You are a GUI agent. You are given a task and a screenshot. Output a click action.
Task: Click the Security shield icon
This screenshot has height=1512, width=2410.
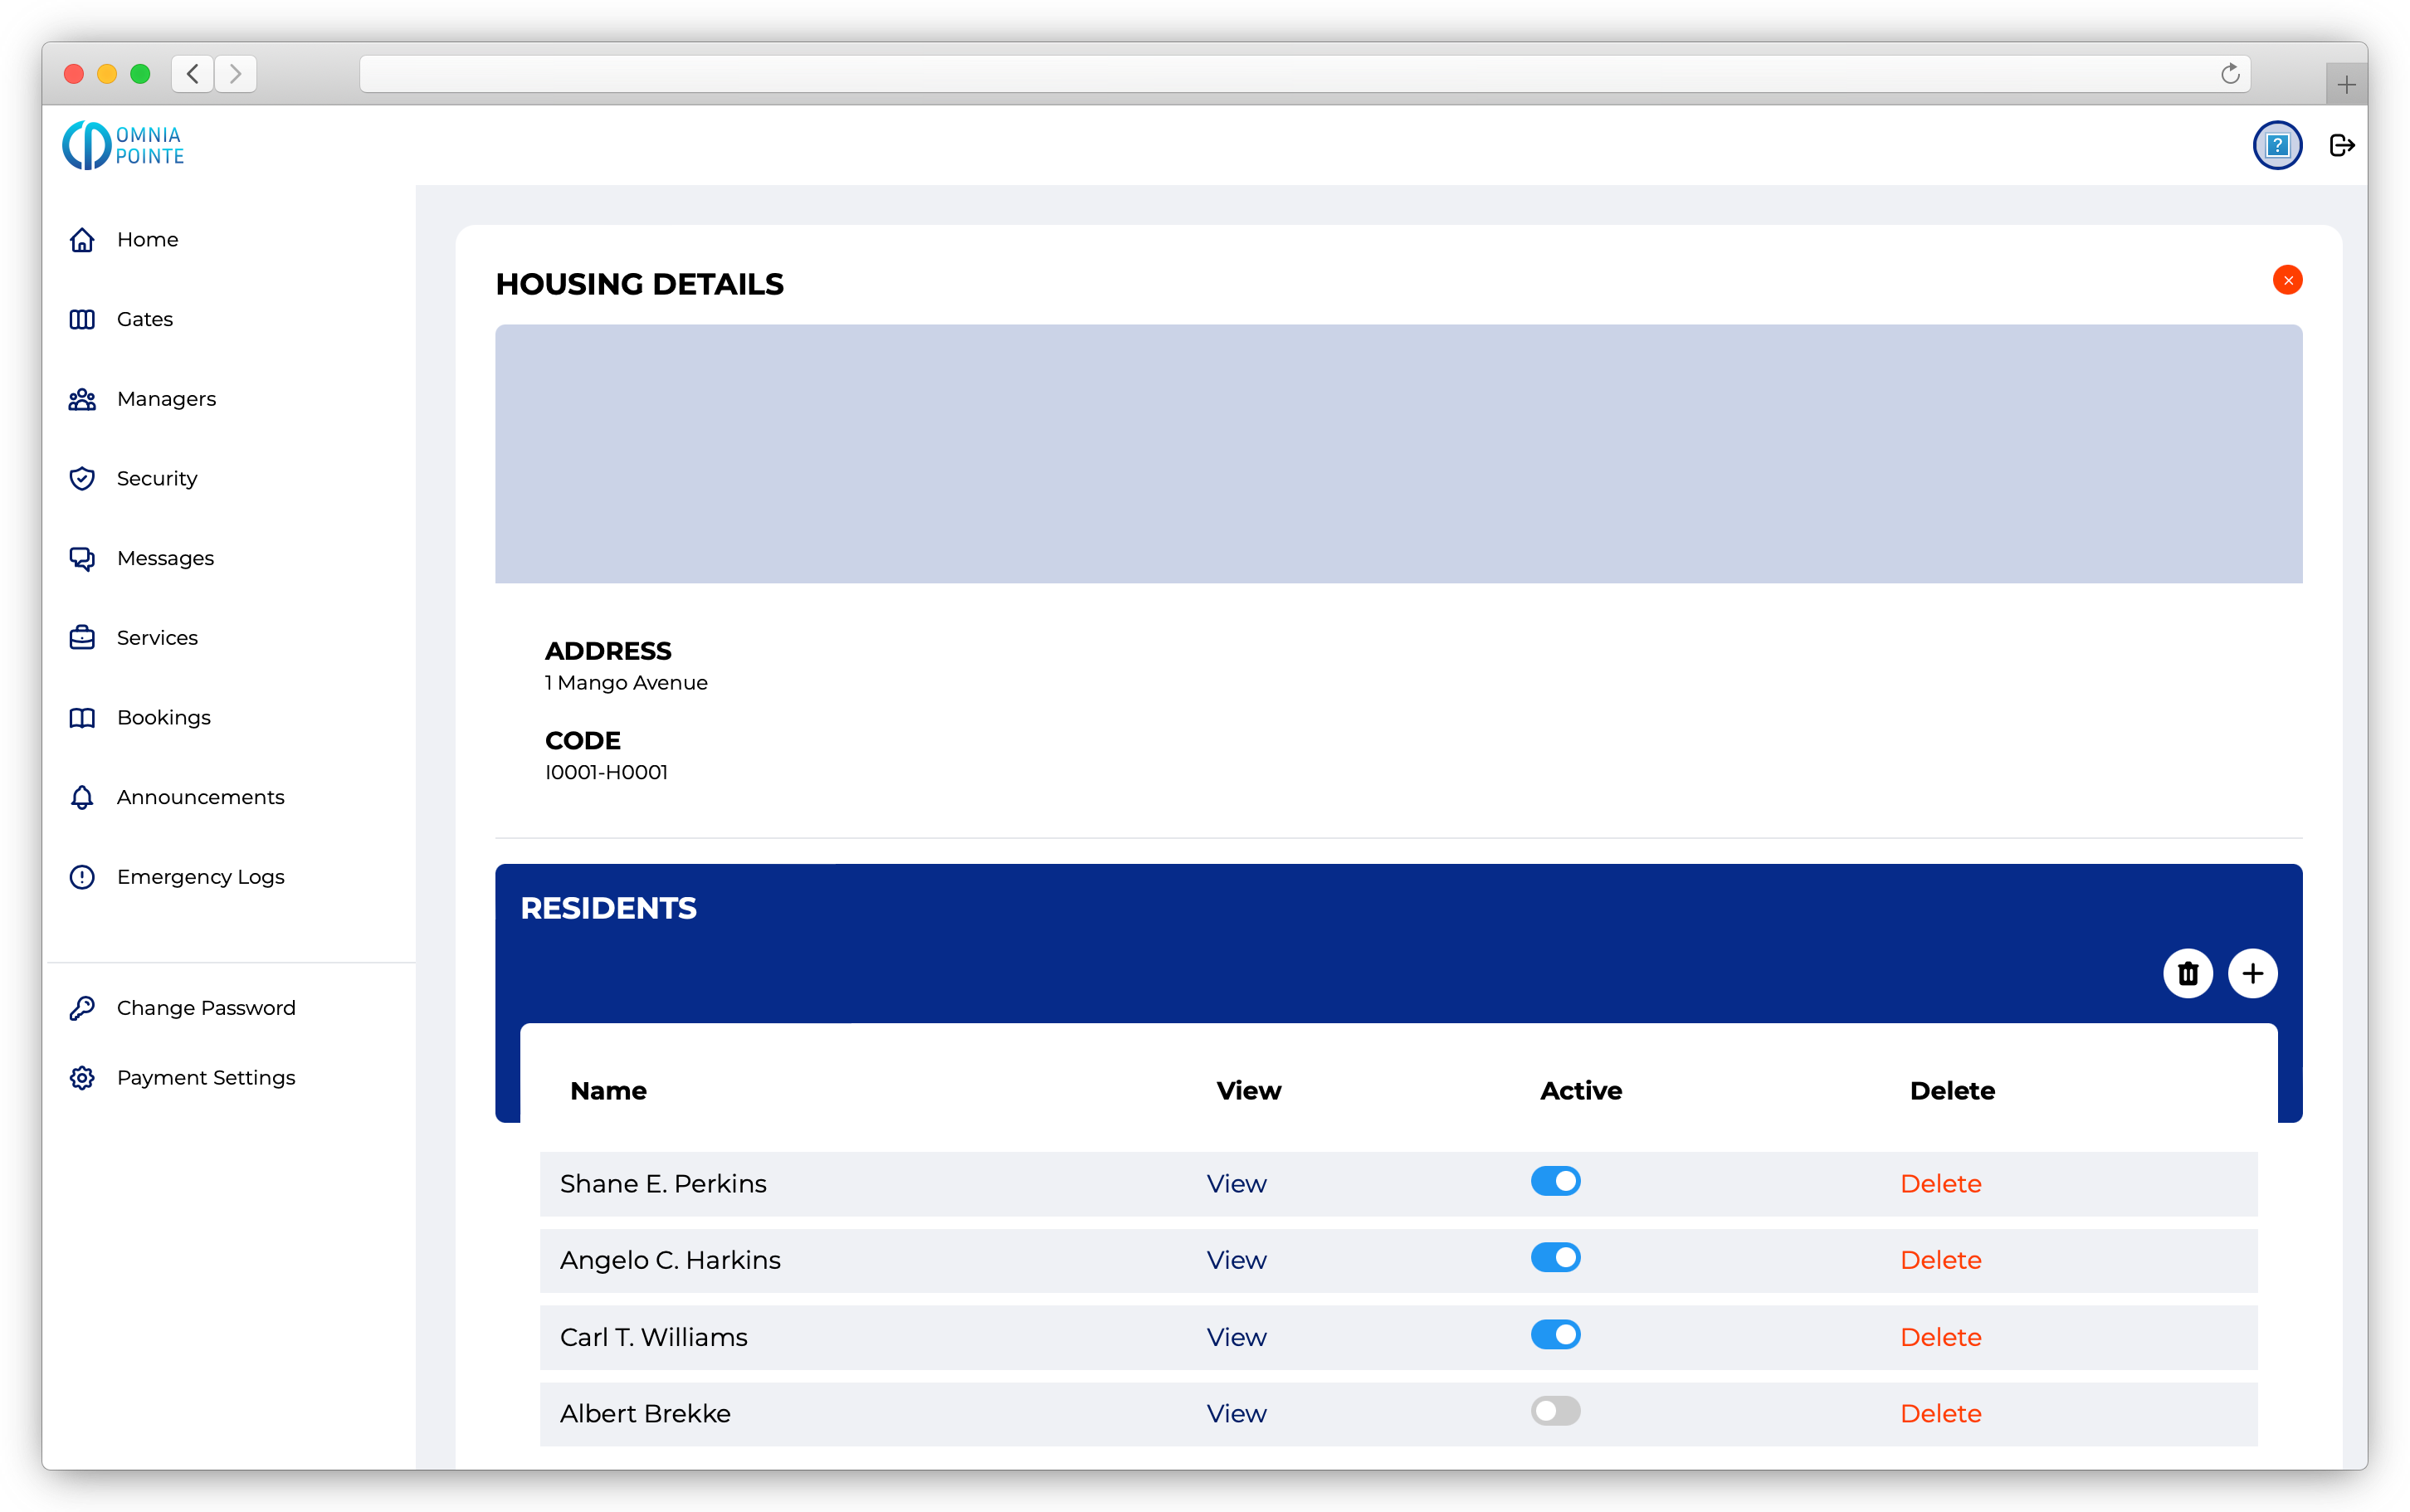click(x=82, y=478)
